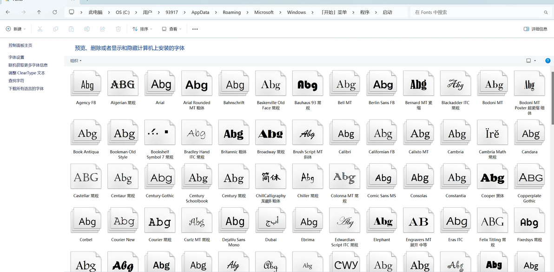This screenshot has width=554, height=272.
Task: Toggle the 详细信息 details pane button
Action: tap(535, 29)
